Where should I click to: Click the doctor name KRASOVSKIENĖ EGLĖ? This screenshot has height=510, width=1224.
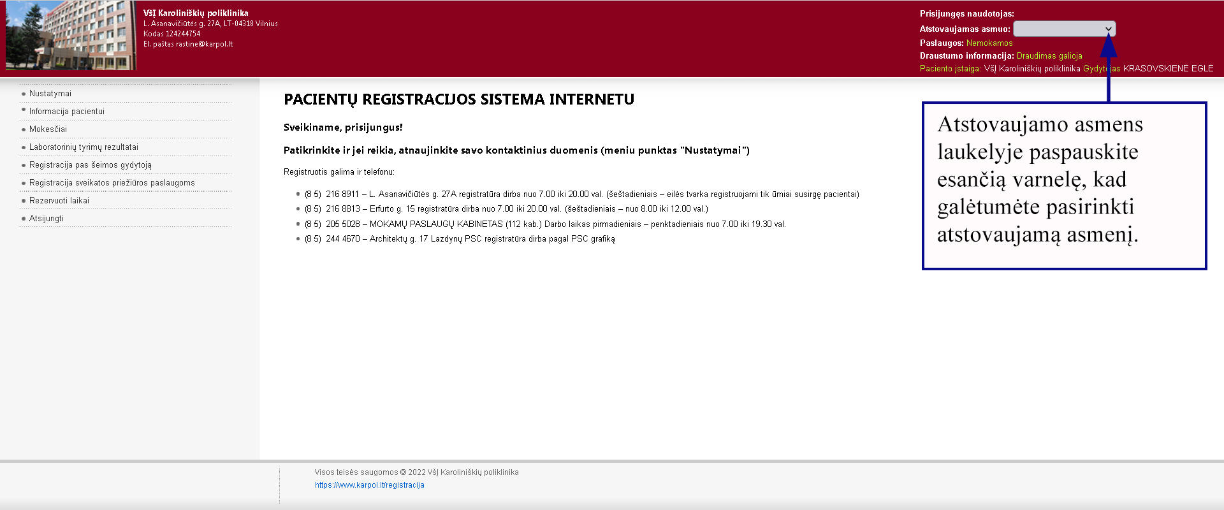[x=1168, y=69]
